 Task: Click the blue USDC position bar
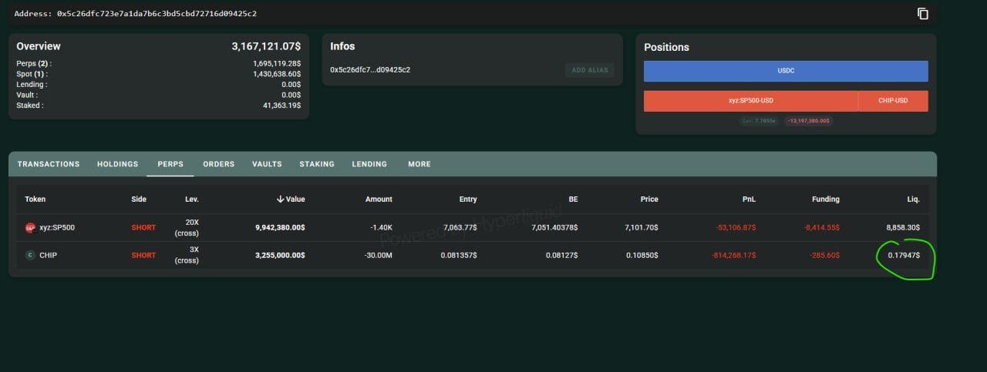tap(786, 71)
